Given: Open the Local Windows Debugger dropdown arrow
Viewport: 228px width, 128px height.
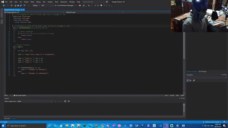Looking at the screenshot, I should pos(74,6).
